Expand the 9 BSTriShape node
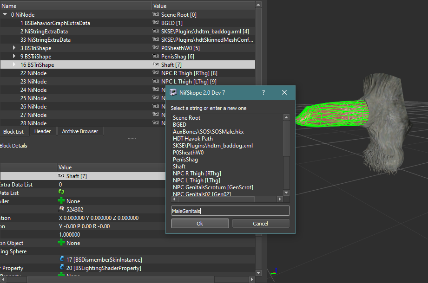 pyautogui.click(x=14, y=56)
